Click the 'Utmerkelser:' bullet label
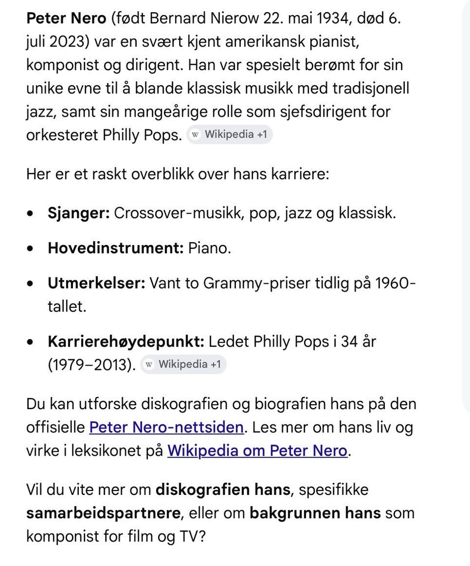This screenshot has height=566, width=470. point(96,283)
